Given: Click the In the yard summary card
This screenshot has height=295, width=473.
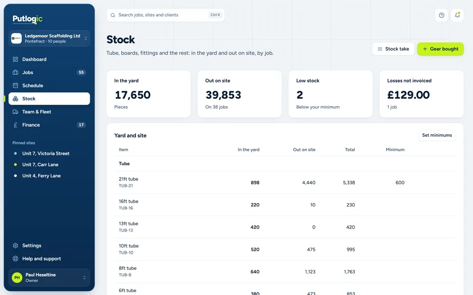Looking at the screenshot, I should pos(149,94).
